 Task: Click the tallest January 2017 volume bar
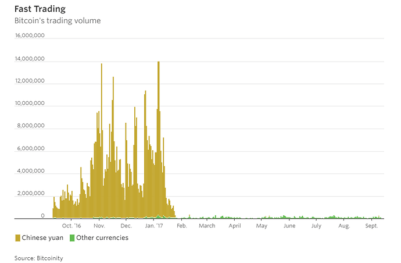(159, 140)
